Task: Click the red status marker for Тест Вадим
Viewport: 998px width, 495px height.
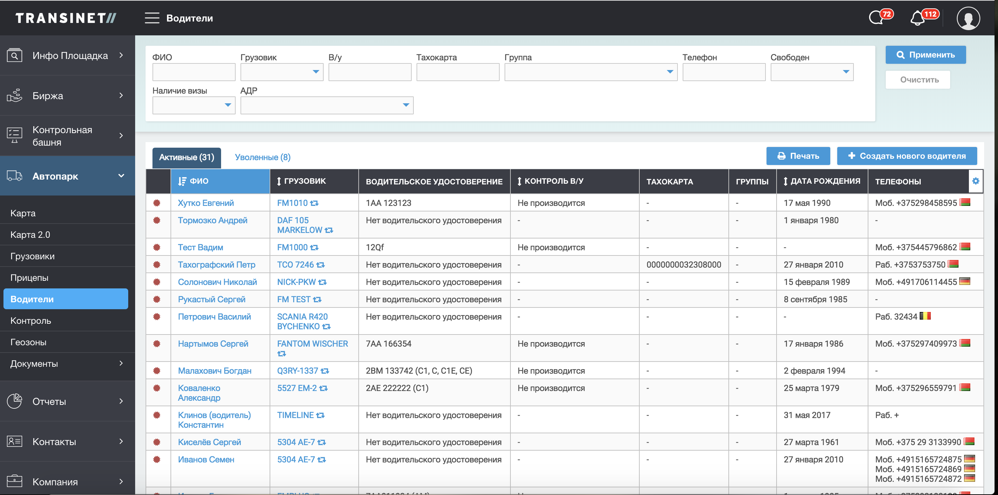Action: (157, 247)
